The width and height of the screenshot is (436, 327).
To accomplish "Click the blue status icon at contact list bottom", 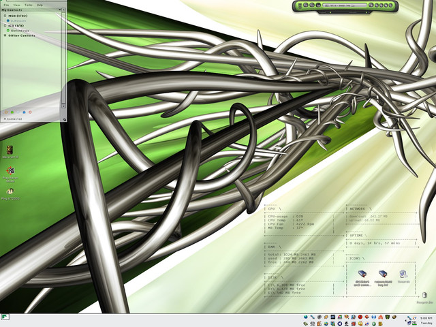I will click(24, 112).
